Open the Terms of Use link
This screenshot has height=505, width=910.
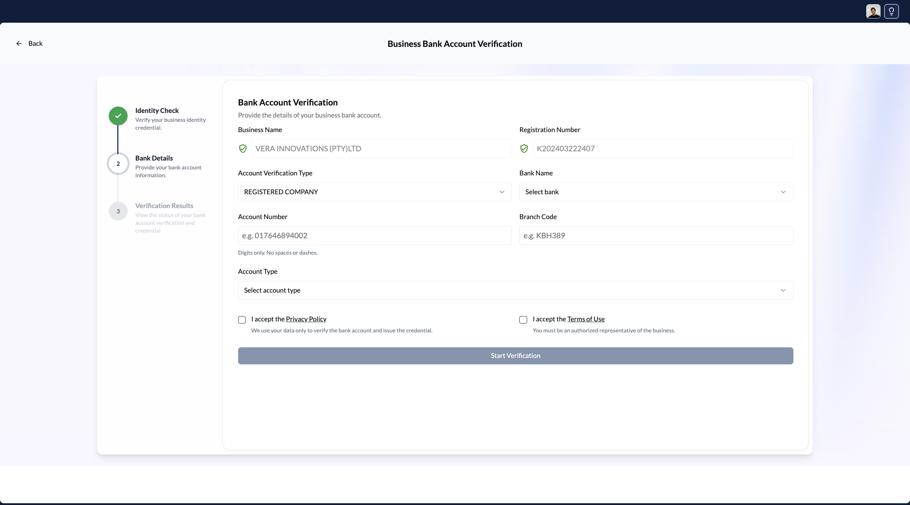pyautogui.click(x=585, y=319)
